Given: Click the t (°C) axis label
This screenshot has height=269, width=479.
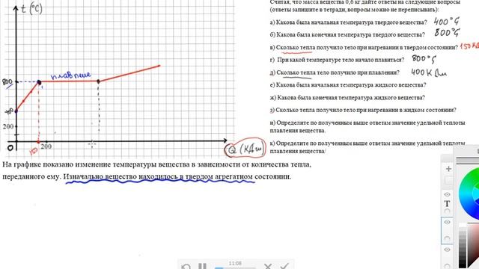Looking at the screenshot, I should 31,9.
